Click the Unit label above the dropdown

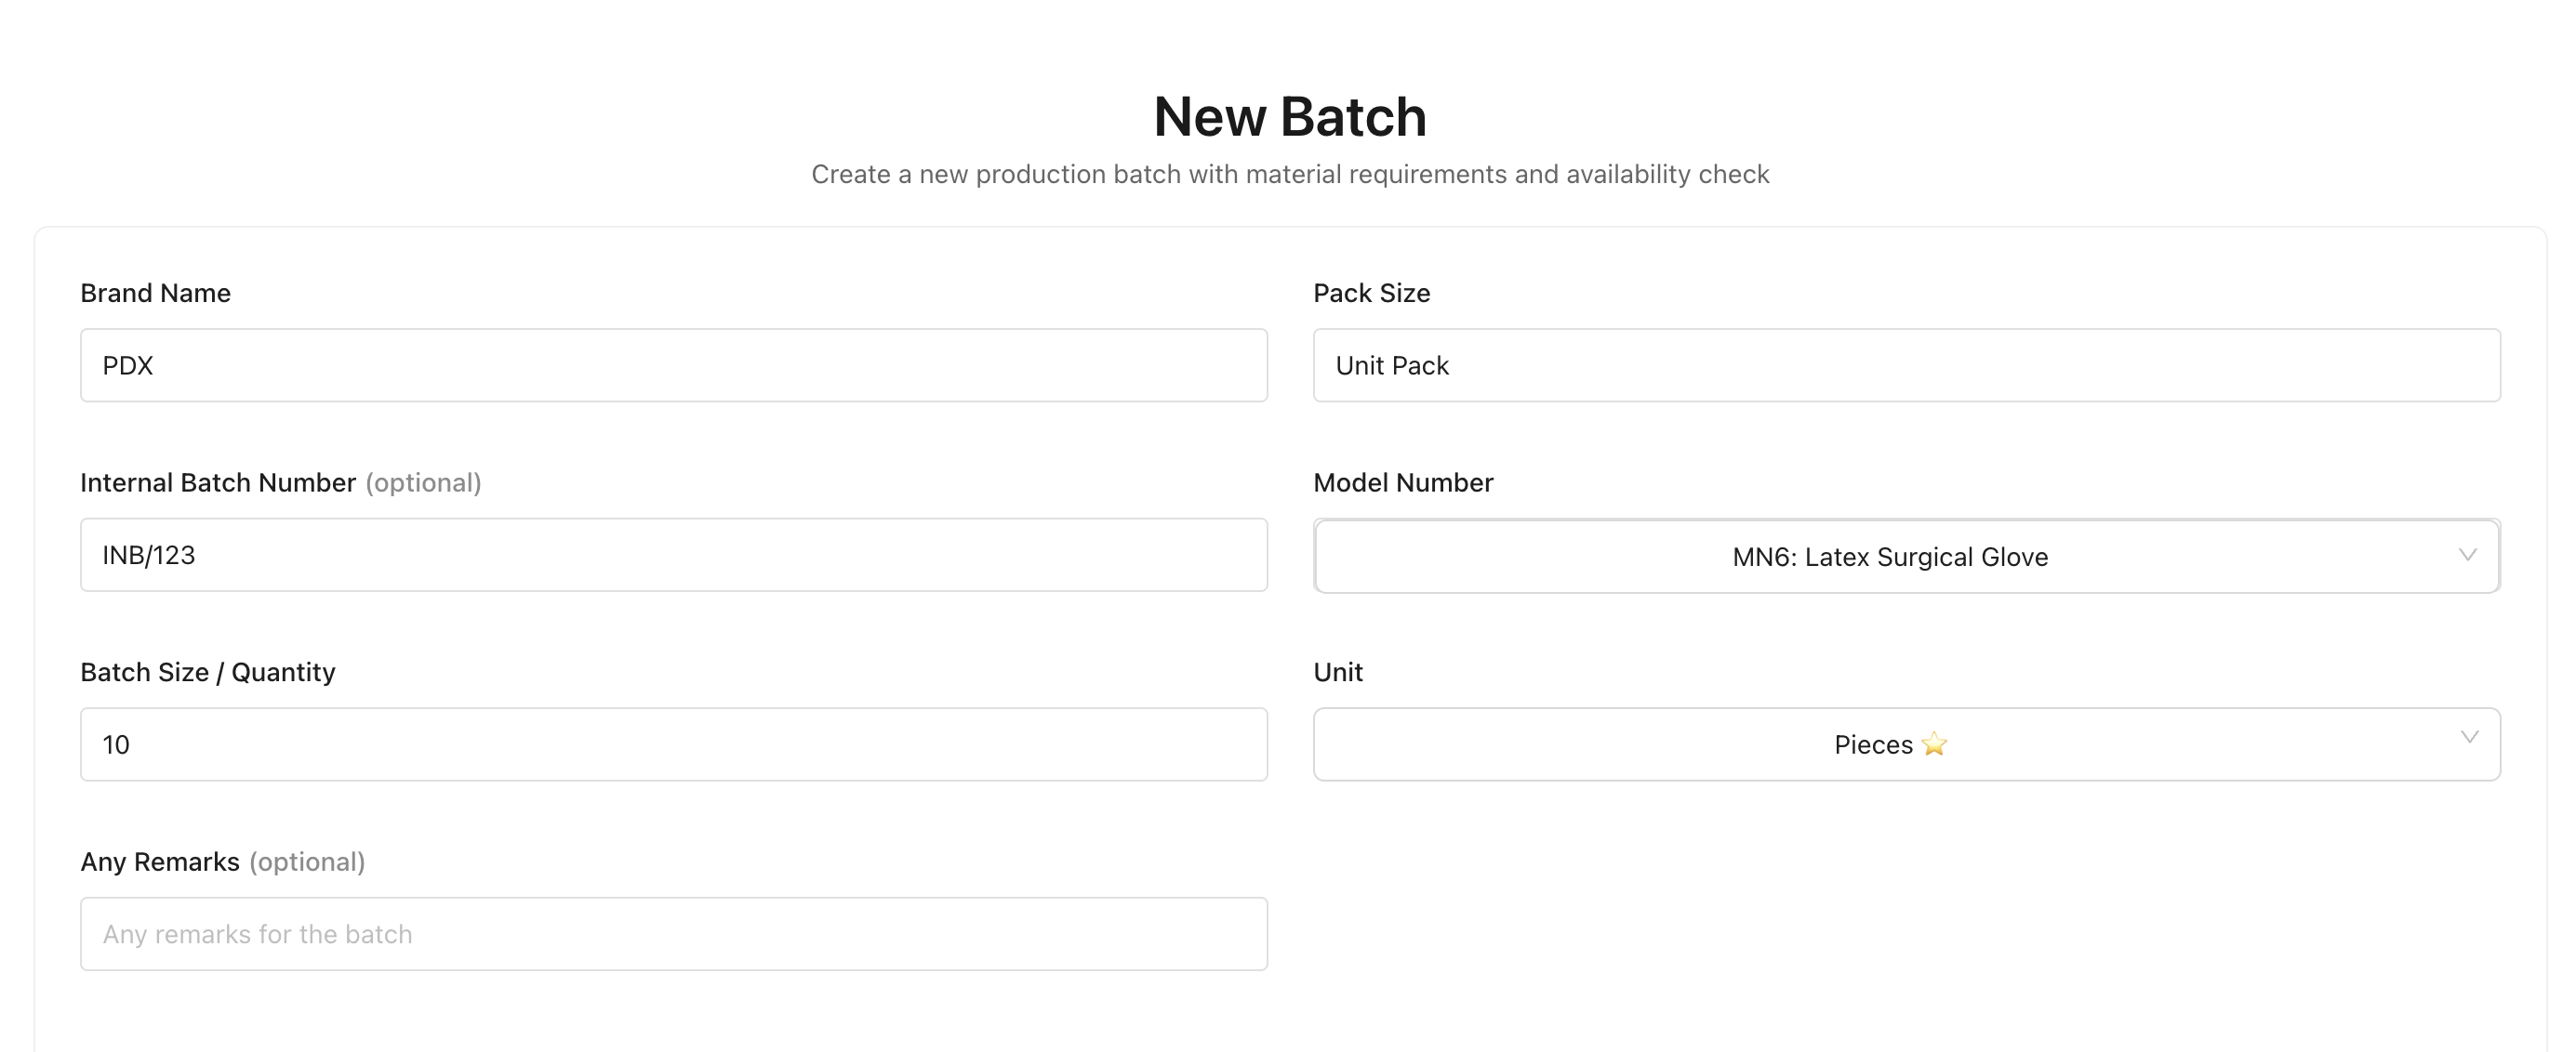(x=1338, y=671)
